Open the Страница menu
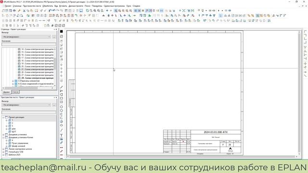The width and height of the screenshot is (308, 173). (x=17, y=6)
